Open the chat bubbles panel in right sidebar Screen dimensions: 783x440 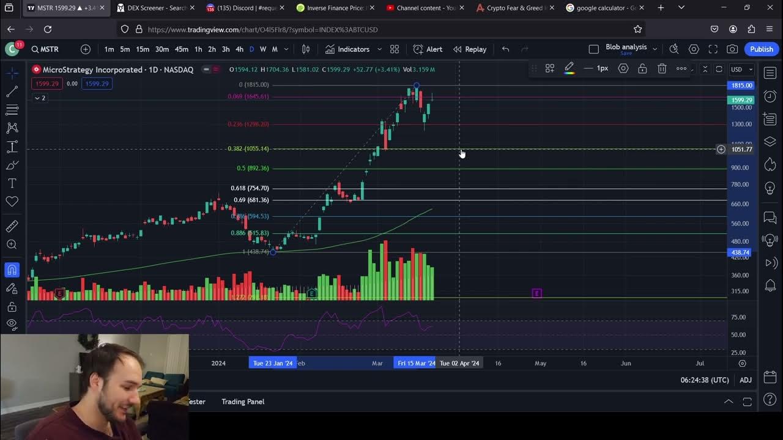point(770,217)
